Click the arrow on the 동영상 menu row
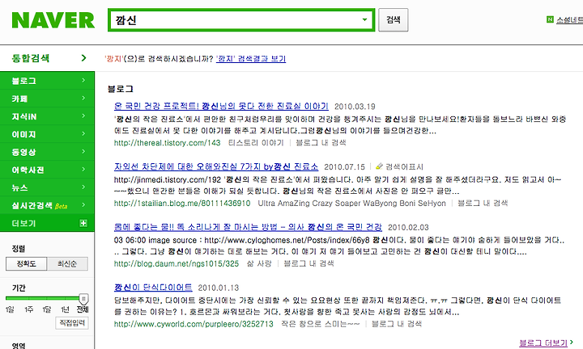Screen dimensions: 583x349 [x=83, y=151]
